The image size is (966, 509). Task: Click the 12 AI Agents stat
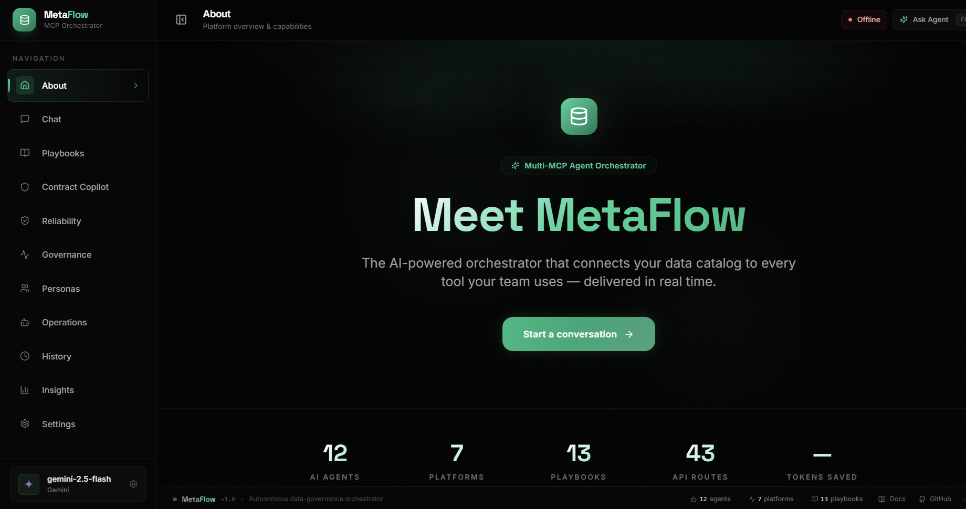tap(335, 462)
